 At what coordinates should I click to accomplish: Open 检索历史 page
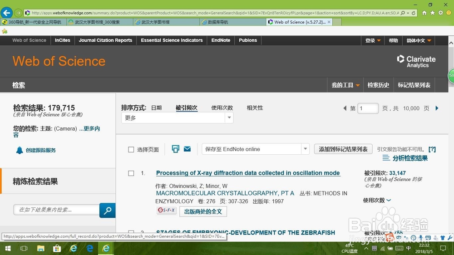378,85
